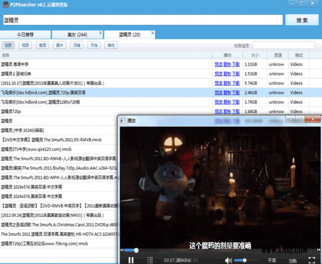Click 预览 for the 2.46GB highlighted row
322x264 pixels.
click(219, 92)
